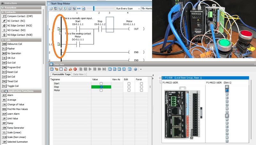Viewport: 256px width, 145px height.
Task: Click the Ramp Generator function icon
Action: 4,128
